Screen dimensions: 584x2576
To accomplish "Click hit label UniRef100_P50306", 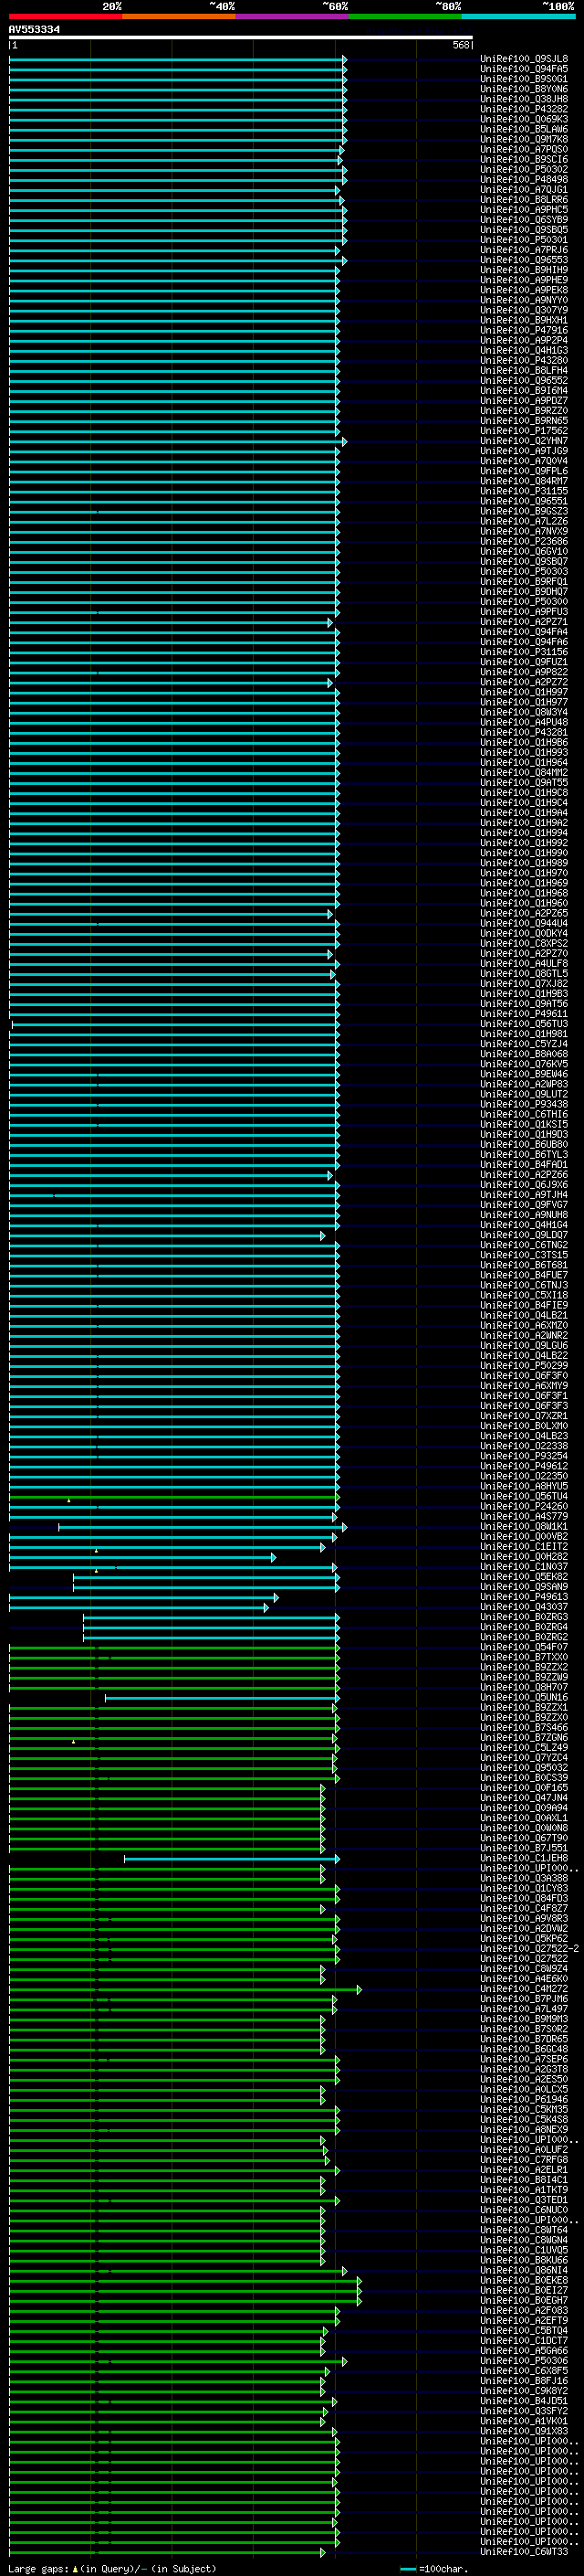I will coord(524,2361).
